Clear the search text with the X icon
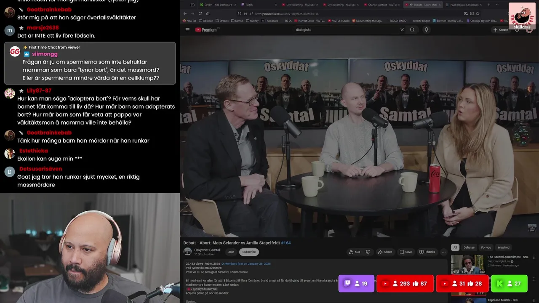The width and height of the screenshot is (539, 303). (x=402, y=30)
